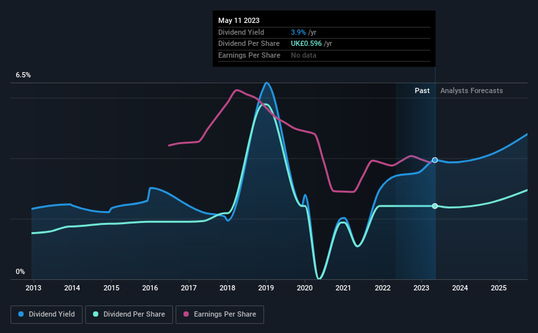Viewport: 538px width, 333px height.
Task: Click the pink Earnings Per Share legend dot
Action: tap(186, 314)
